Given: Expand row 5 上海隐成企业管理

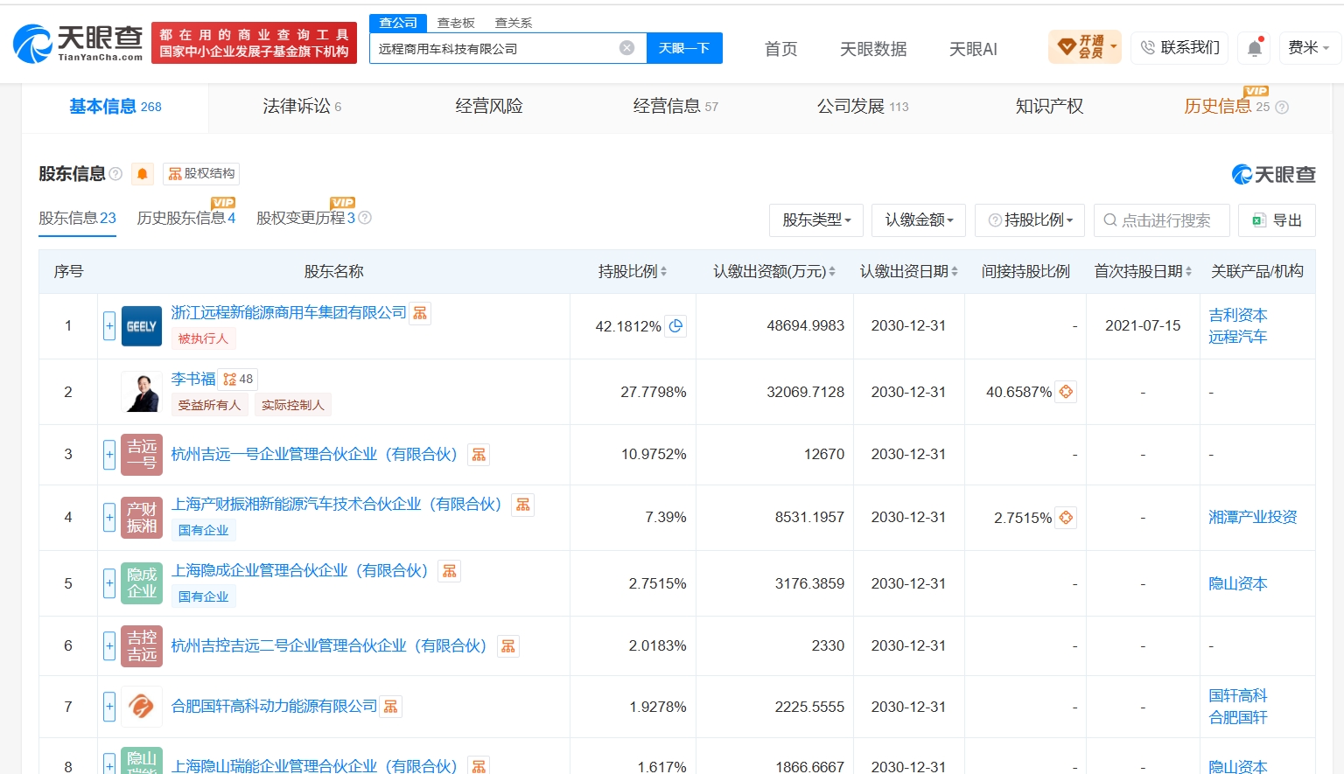Looking at the screenshot, I should (x=109, y=583).
